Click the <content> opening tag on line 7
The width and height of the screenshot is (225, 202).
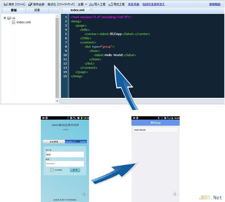pyautogui.click(x=88, y=42)
